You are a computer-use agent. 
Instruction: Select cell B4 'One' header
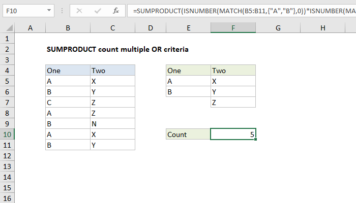click(x=68, y=71)
